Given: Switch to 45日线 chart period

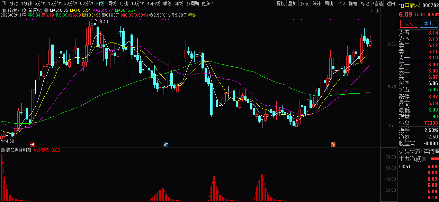Looking at the screenshot, I should click(x=154, y=3).
